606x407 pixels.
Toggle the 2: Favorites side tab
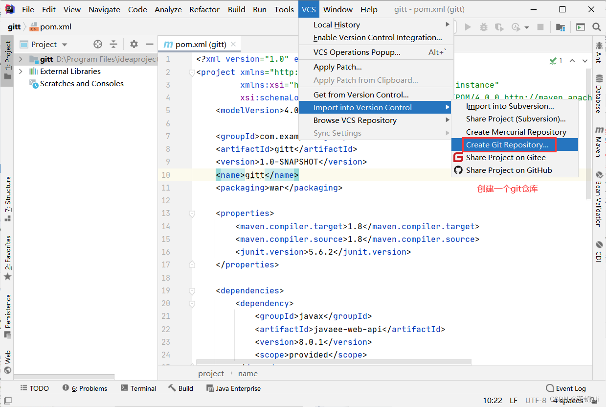pyautogui.click(x=7, y=258)
